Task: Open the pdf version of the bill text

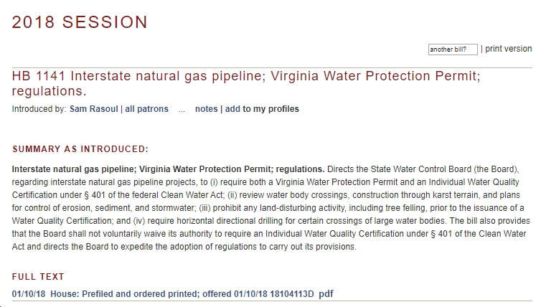Action: (x=326, y=294)
